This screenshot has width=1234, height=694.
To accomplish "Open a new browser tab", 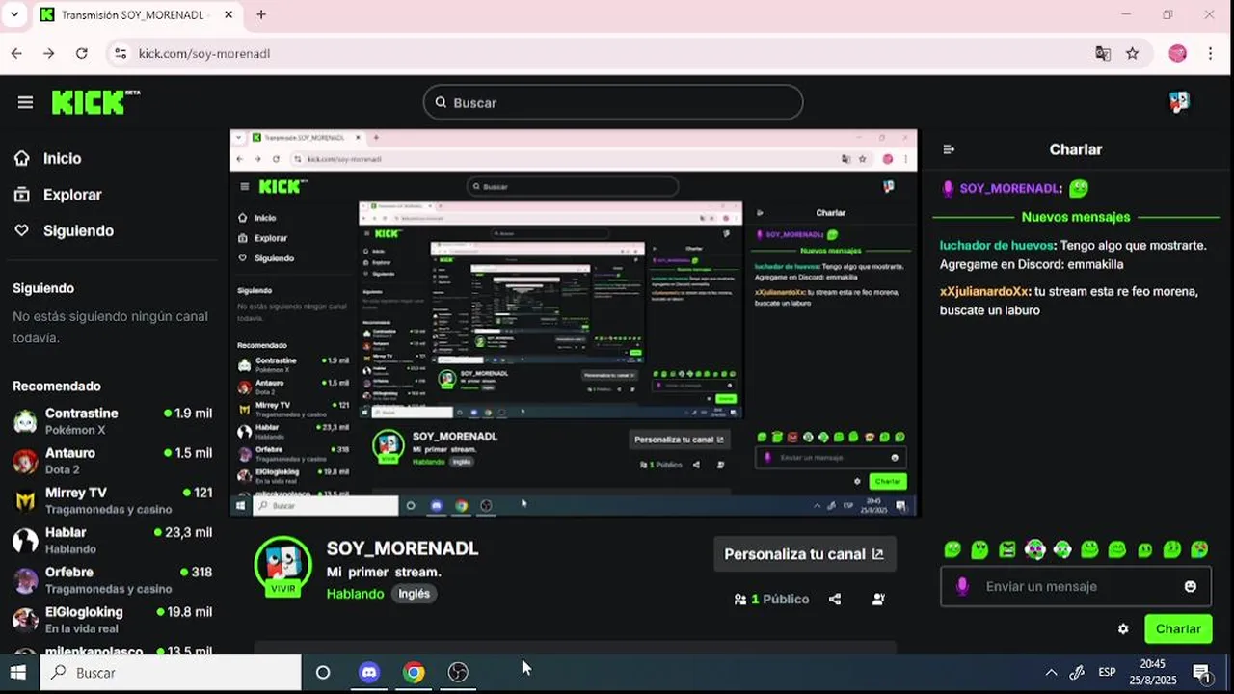I will (x=260, y=14).
